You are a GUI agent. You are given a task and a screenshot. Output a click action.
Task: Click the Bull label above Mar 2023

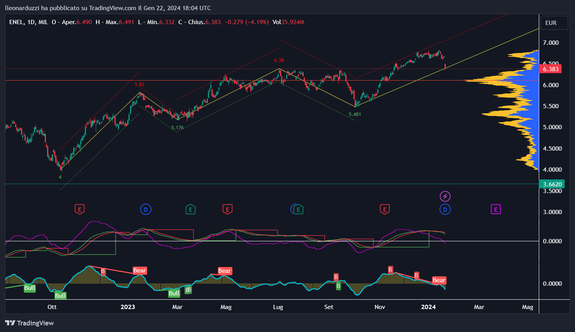(x=174, y=293)
